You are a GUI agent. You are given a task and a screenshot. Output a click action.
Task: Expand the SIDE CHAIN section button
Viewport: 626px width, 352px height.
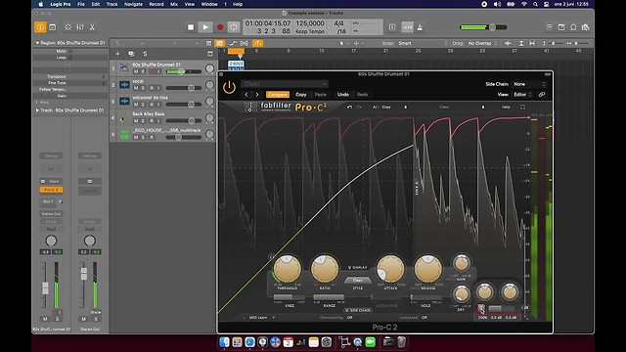pos(358,310)
